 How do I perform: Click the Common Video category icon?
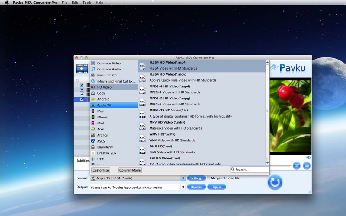[x=93, y=63]
